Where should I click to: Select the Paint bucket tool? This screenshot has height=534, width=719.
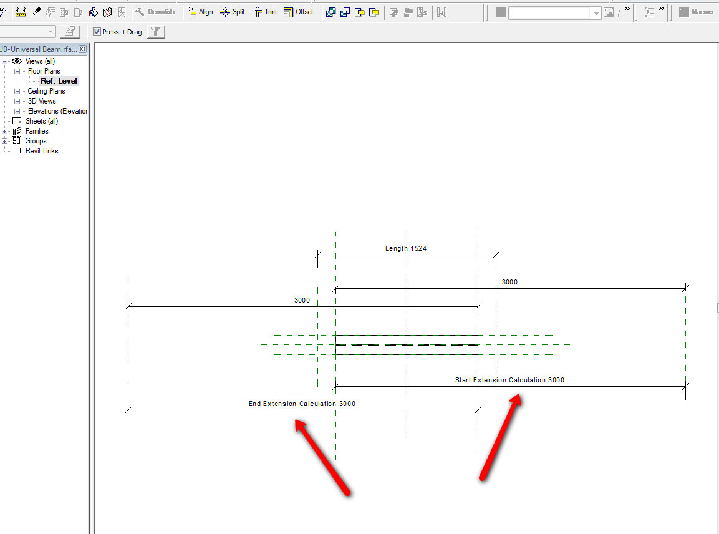[x=93, y=12]
